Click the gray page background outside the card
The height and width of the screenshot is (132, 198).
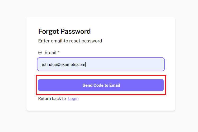(13, 66)
